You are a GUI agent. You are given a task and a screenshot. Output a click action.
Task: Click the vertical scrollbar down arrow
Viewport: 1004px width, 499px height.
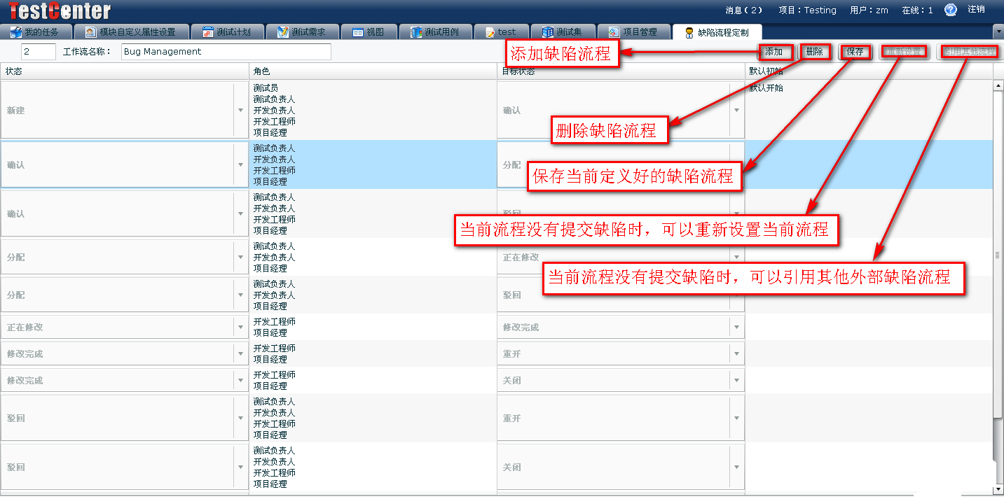tap(998, 489)
